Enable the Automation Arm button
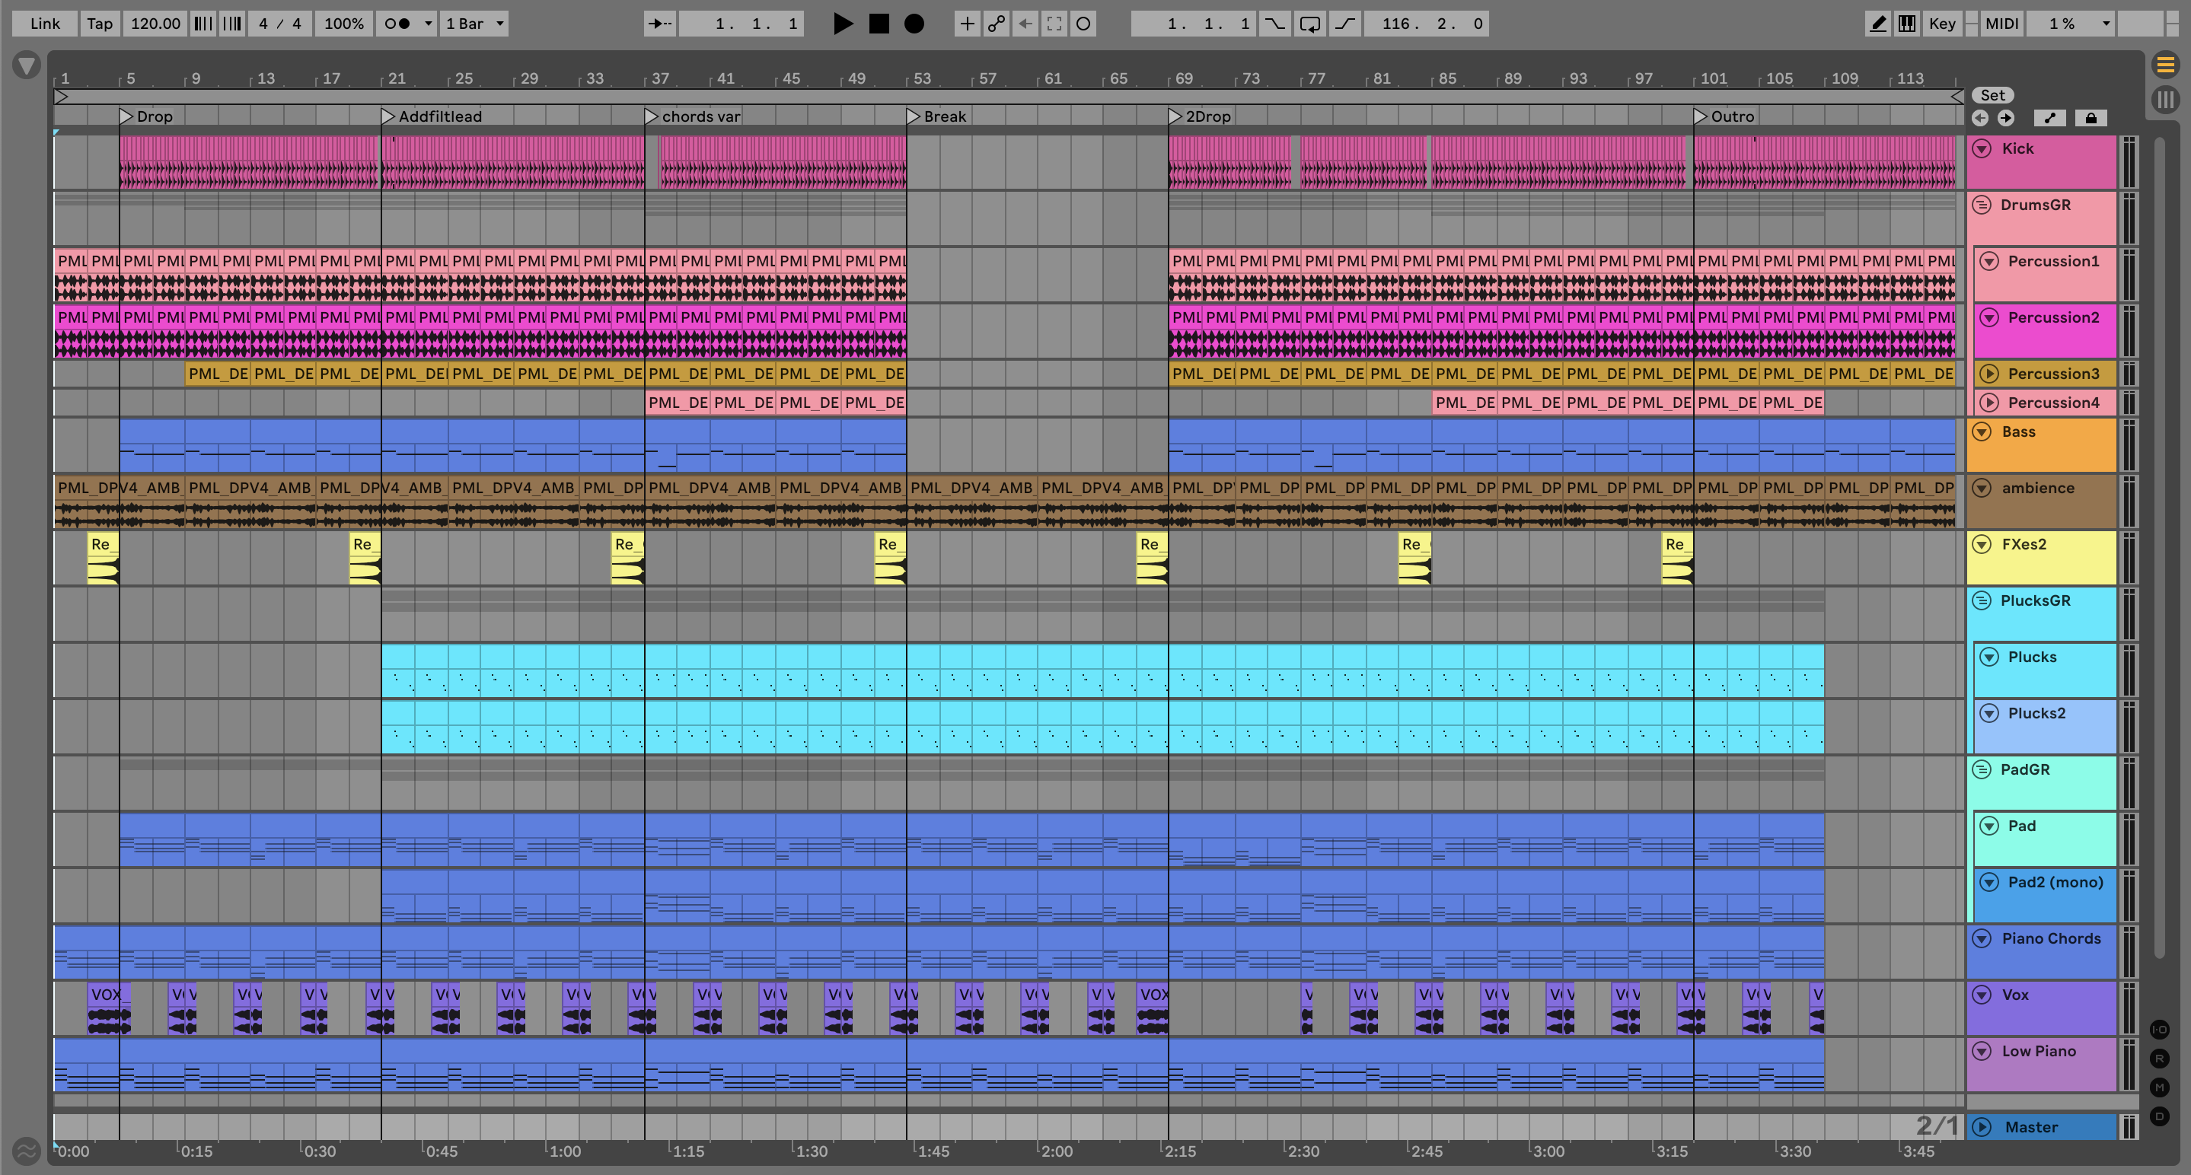Viewport: 2191px width, 1175px height. click(996, 24)
